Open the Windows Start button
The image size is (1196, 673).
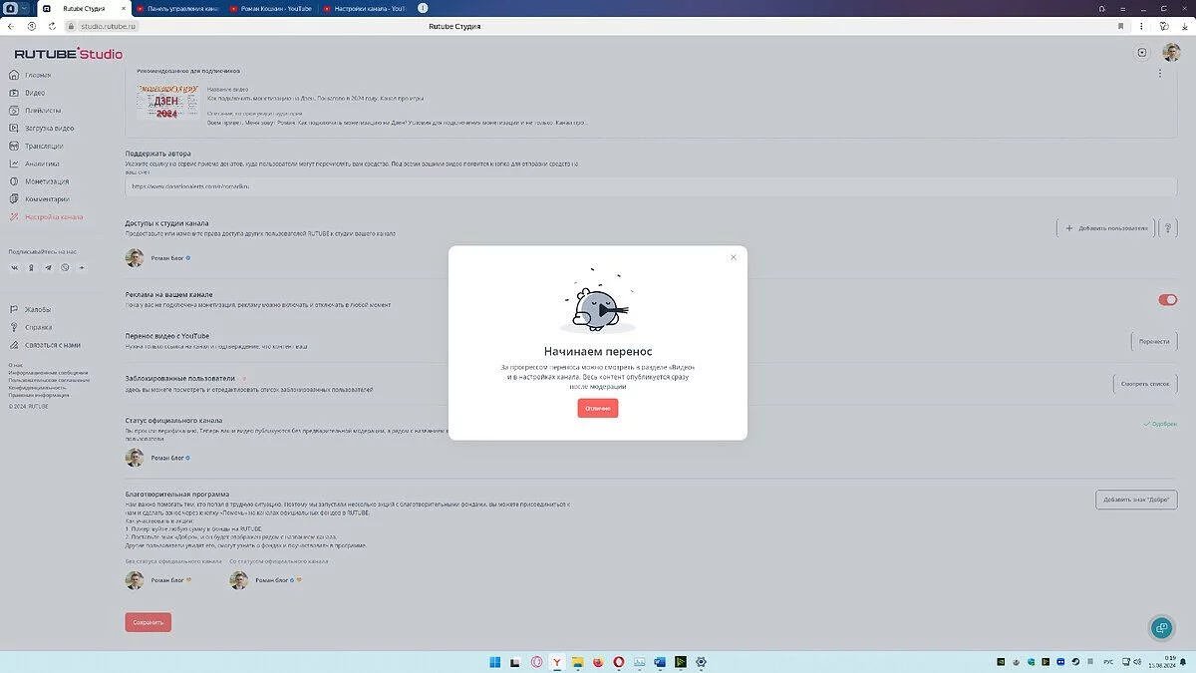pyautogui.click(x=494, y=661)
